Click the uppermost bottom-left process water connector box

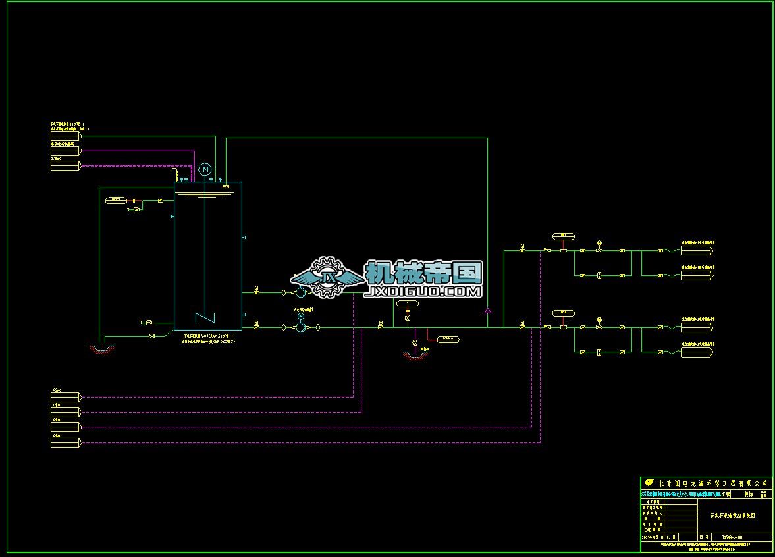pos(66,397)
